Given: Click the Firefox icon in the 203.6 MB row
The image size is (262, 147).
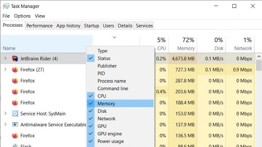Looking at the screenshot, I should tap(15, 92).
